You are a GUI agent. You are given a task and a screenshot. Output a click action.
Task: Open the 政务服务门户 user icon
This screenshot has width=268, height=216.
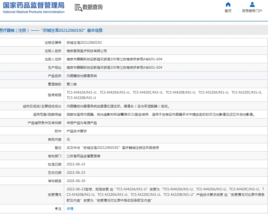[x=252, y=4]
